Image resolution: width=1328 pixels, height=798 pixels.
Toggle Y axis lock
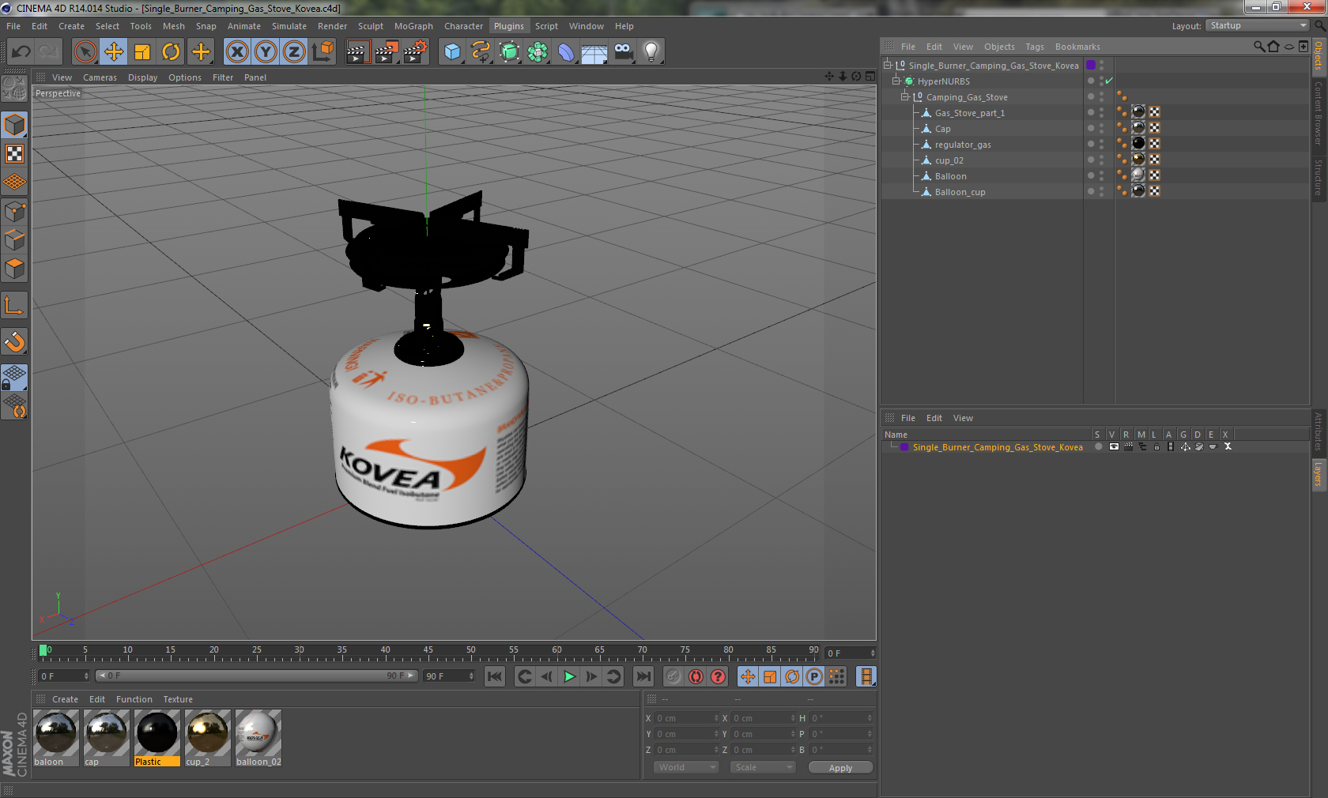(x=266, y=52)
